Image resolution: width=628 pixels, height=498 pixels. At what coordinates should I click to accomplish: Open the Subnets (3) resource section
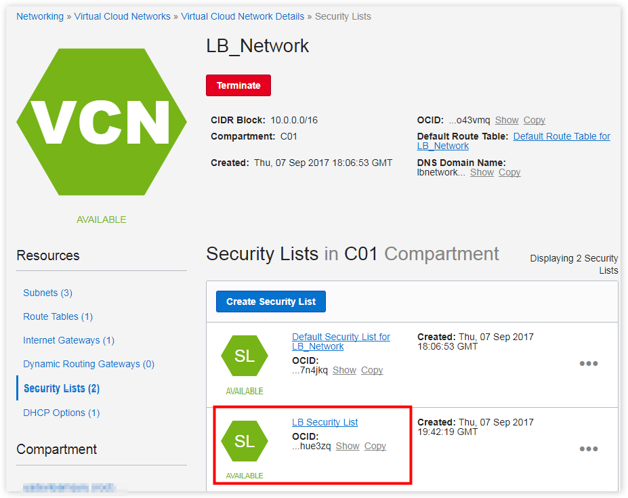[47, 293]
